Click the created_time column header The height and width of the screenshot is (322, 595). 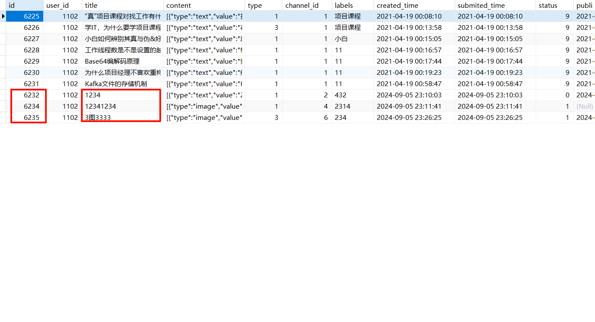coord(414,5)
